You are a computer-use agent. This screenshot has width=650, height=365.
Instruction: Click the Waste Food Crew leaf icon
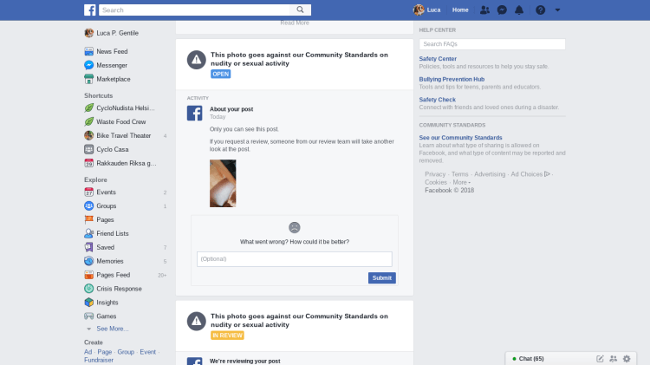click(88, 121)
